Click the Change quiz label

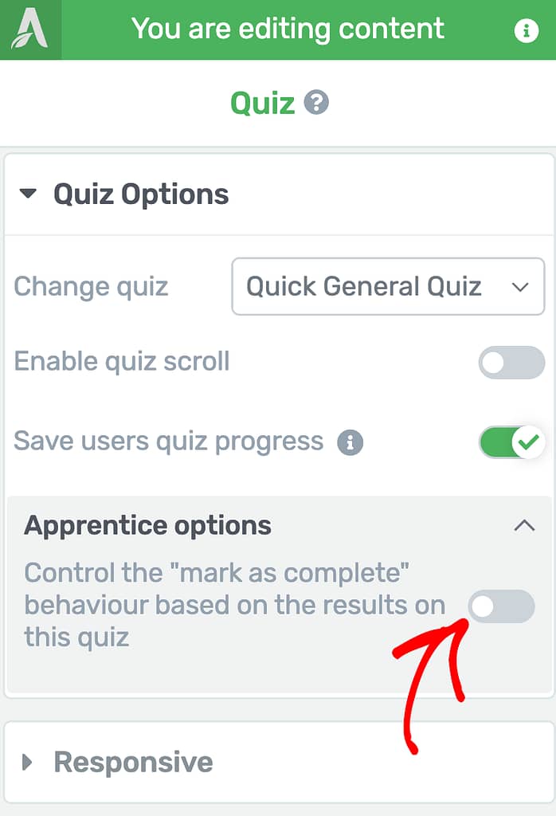(92, 287)
